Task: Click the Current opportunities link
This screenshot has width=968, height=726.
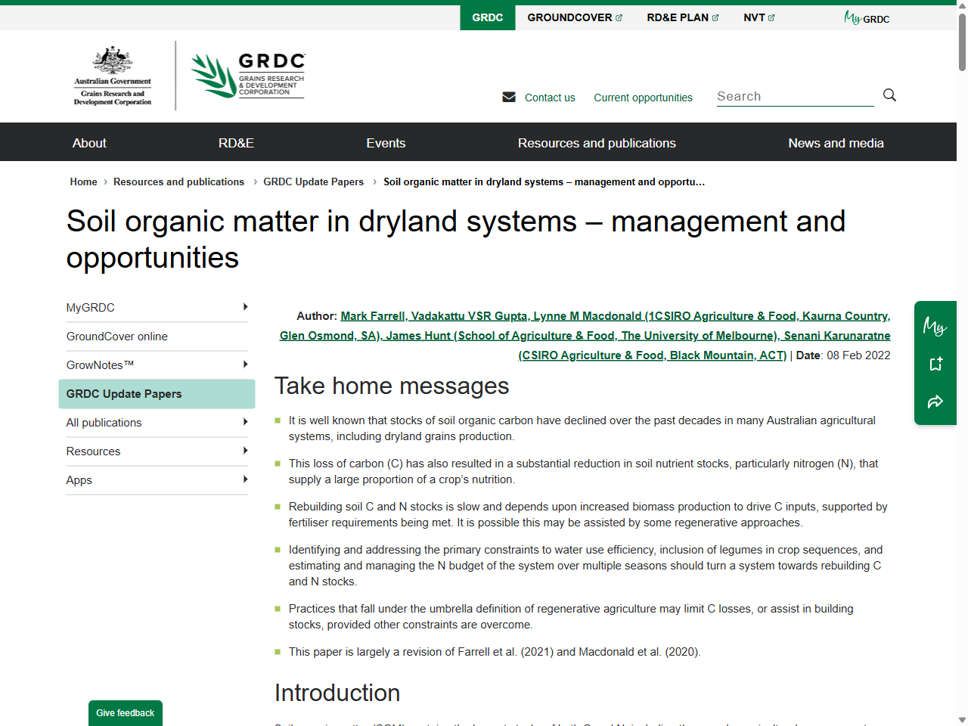Action: coord(643,98)
